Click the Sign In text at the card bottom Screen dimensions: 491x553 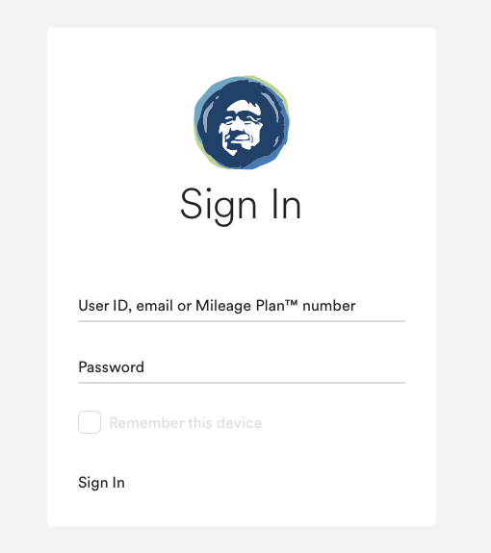[x=101, y=483]
